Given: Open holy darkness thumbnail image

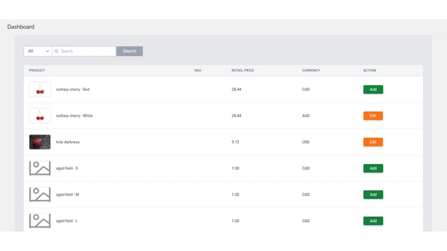Looking at the screenshot, I should (x=40, y=142).
